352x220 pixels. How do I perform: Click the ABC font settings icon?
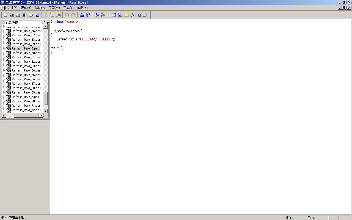103,15
